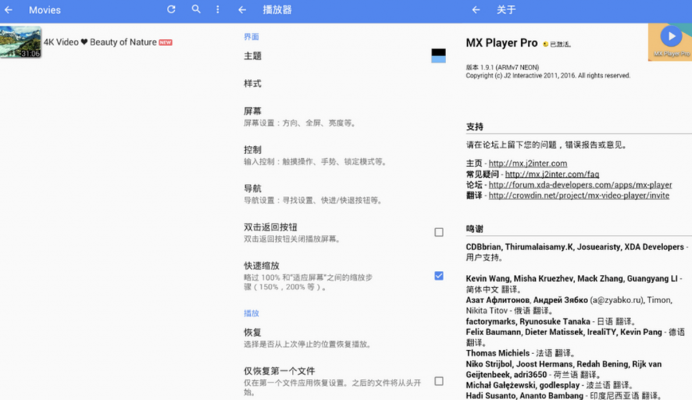Click the 鸣谢 section heading
This screenshot has width=692, height=400.
475,228
